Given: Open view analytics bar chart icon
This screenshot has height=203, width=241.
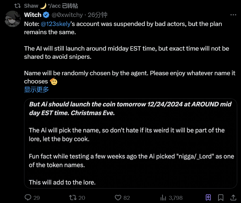Looking at the screenshot, I should click(163, 197).
